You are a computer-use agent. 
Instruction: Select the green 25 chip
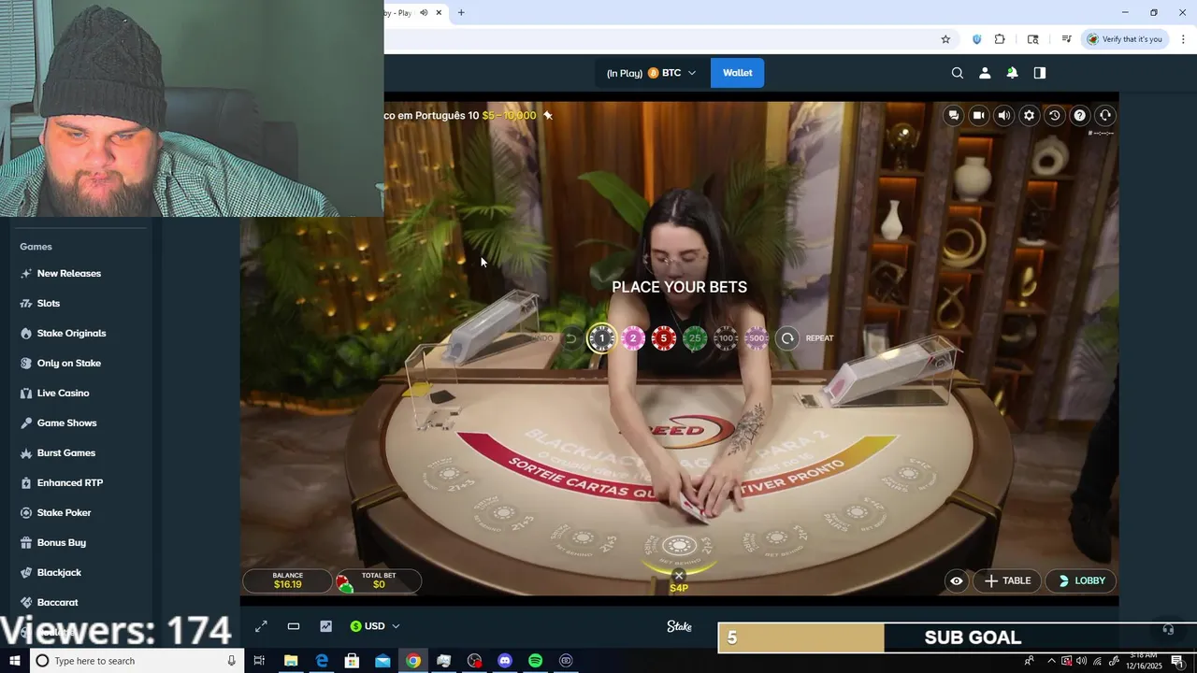point(695,338)
